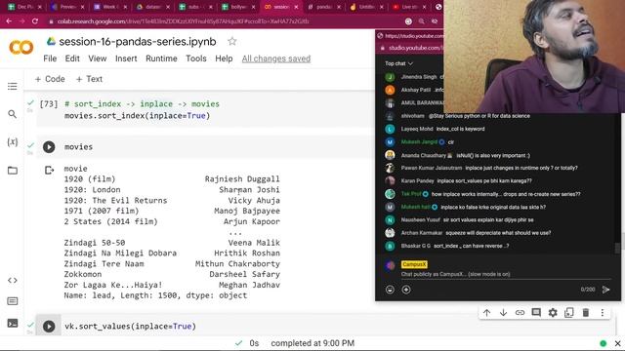Screen dimensions: 625x351
Task: Go back in browser history
Action: 9,21
